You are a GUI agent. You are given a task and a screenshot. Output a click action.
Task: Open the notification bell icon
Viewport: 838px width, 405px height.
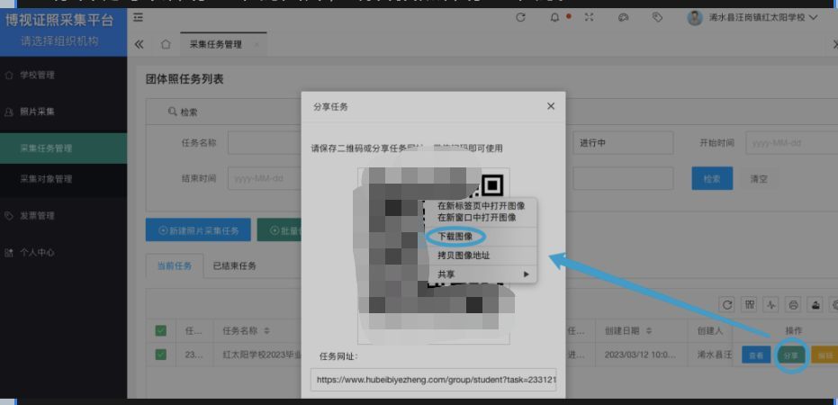[x=554, y=18]
